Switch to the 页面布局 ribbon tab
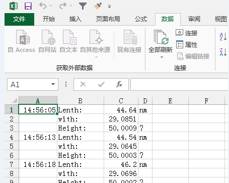This screenshot has width=229, height=183. click(x=108, y=19)
